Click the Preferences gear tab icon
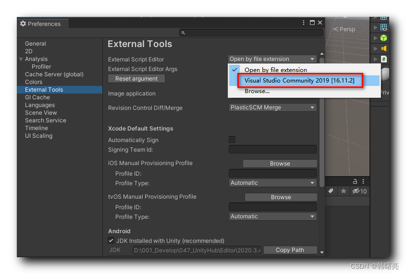This screenshot has width=406, height=274. click(x=23, y=24)
